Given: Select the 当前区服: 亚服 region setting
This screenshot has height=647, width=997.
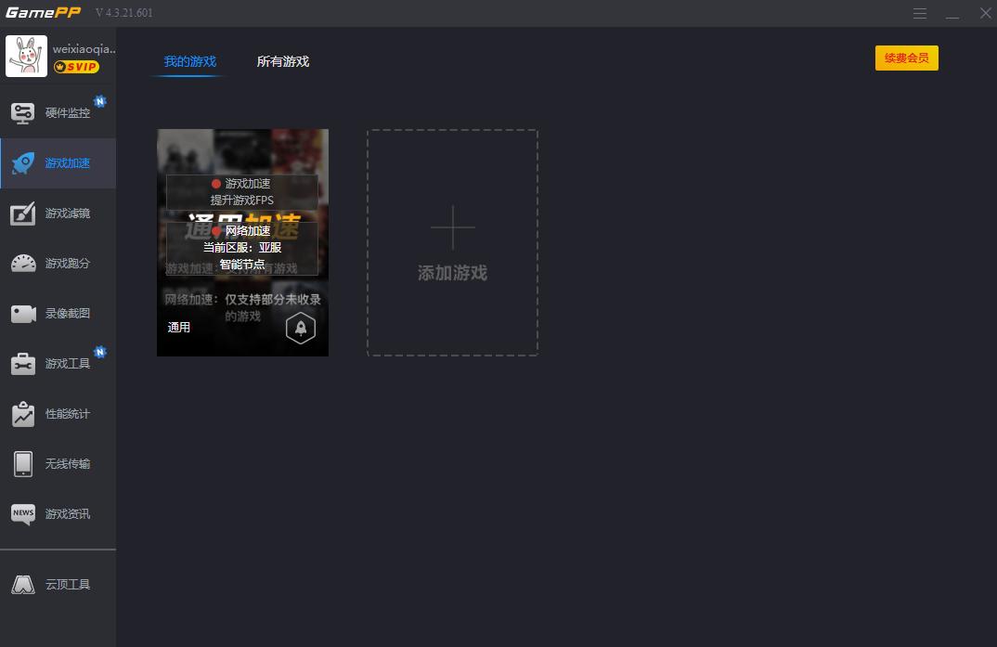Looking at the screenshot, I should (x=242, y=247).
